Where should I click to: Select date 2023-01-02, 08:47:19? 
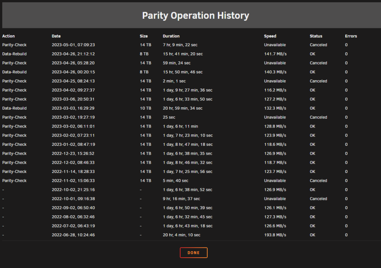coord(73,144)
